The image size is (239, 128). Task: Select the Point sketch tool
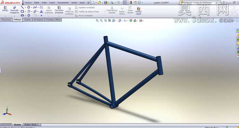pyautogui.click(x=41, y=16)
